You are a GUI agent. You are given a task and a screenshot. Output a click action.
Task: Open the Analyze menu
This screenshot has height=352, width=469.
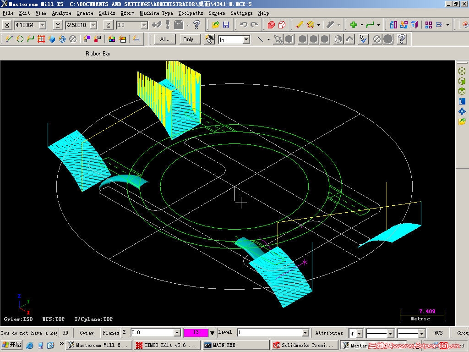(x=62, y=13)
